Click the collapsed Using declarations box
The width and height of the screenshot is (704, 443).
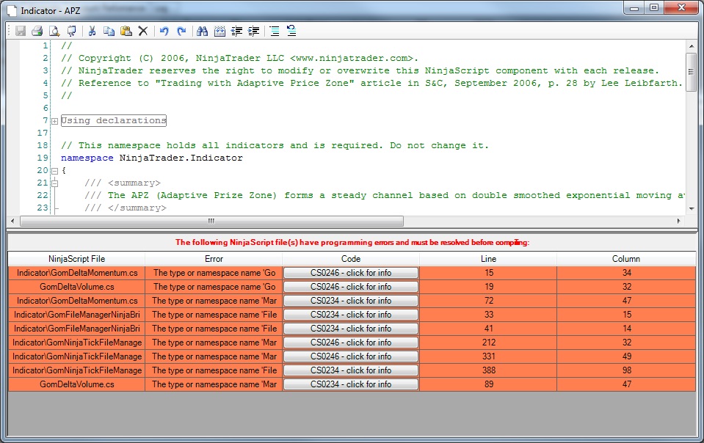(x=114, y=120)
